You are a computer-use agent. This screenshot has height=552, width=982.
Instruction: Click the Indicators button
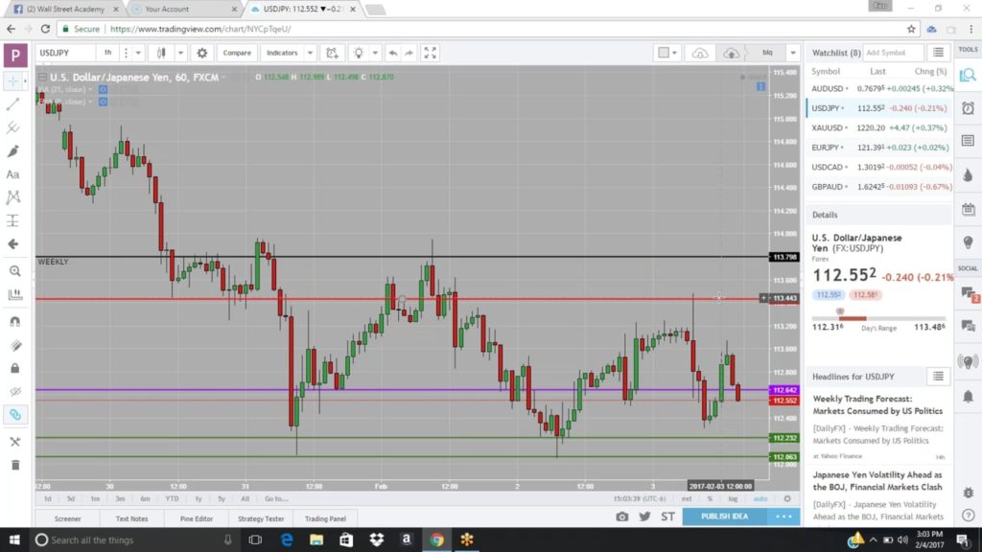click(x=282, y=54)
